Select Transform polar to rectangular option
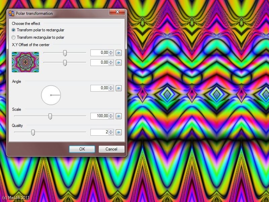 [38, 30]
